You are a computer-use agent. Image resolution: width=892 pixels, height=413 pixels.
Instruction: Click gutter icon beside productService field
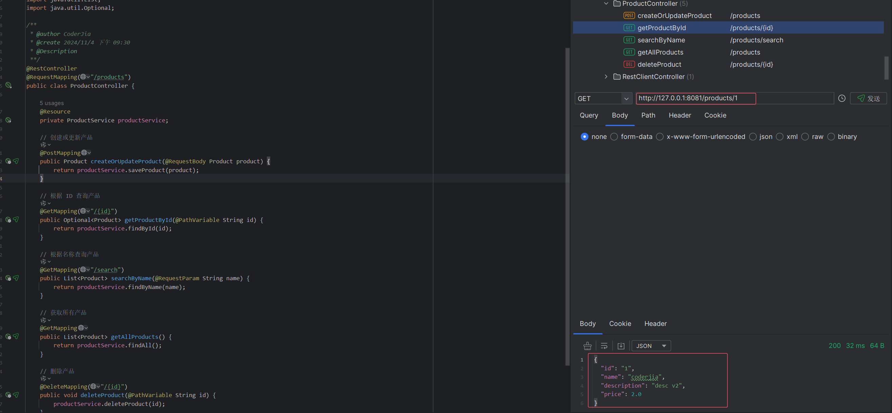coord(8,120)
